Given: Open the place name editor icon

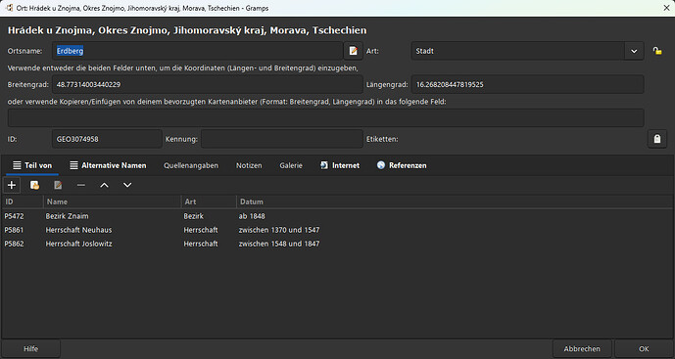Looking at the screenshot, I should (x=353, y=51).
